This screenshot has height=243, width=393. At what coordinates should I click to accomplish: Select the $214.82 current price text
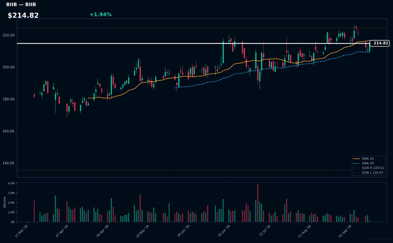(23, 15)
